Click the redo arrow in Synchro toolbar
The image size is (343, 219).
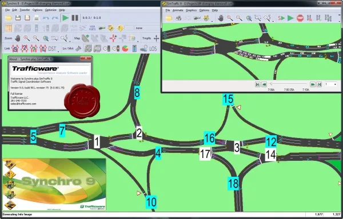(55, 18)
